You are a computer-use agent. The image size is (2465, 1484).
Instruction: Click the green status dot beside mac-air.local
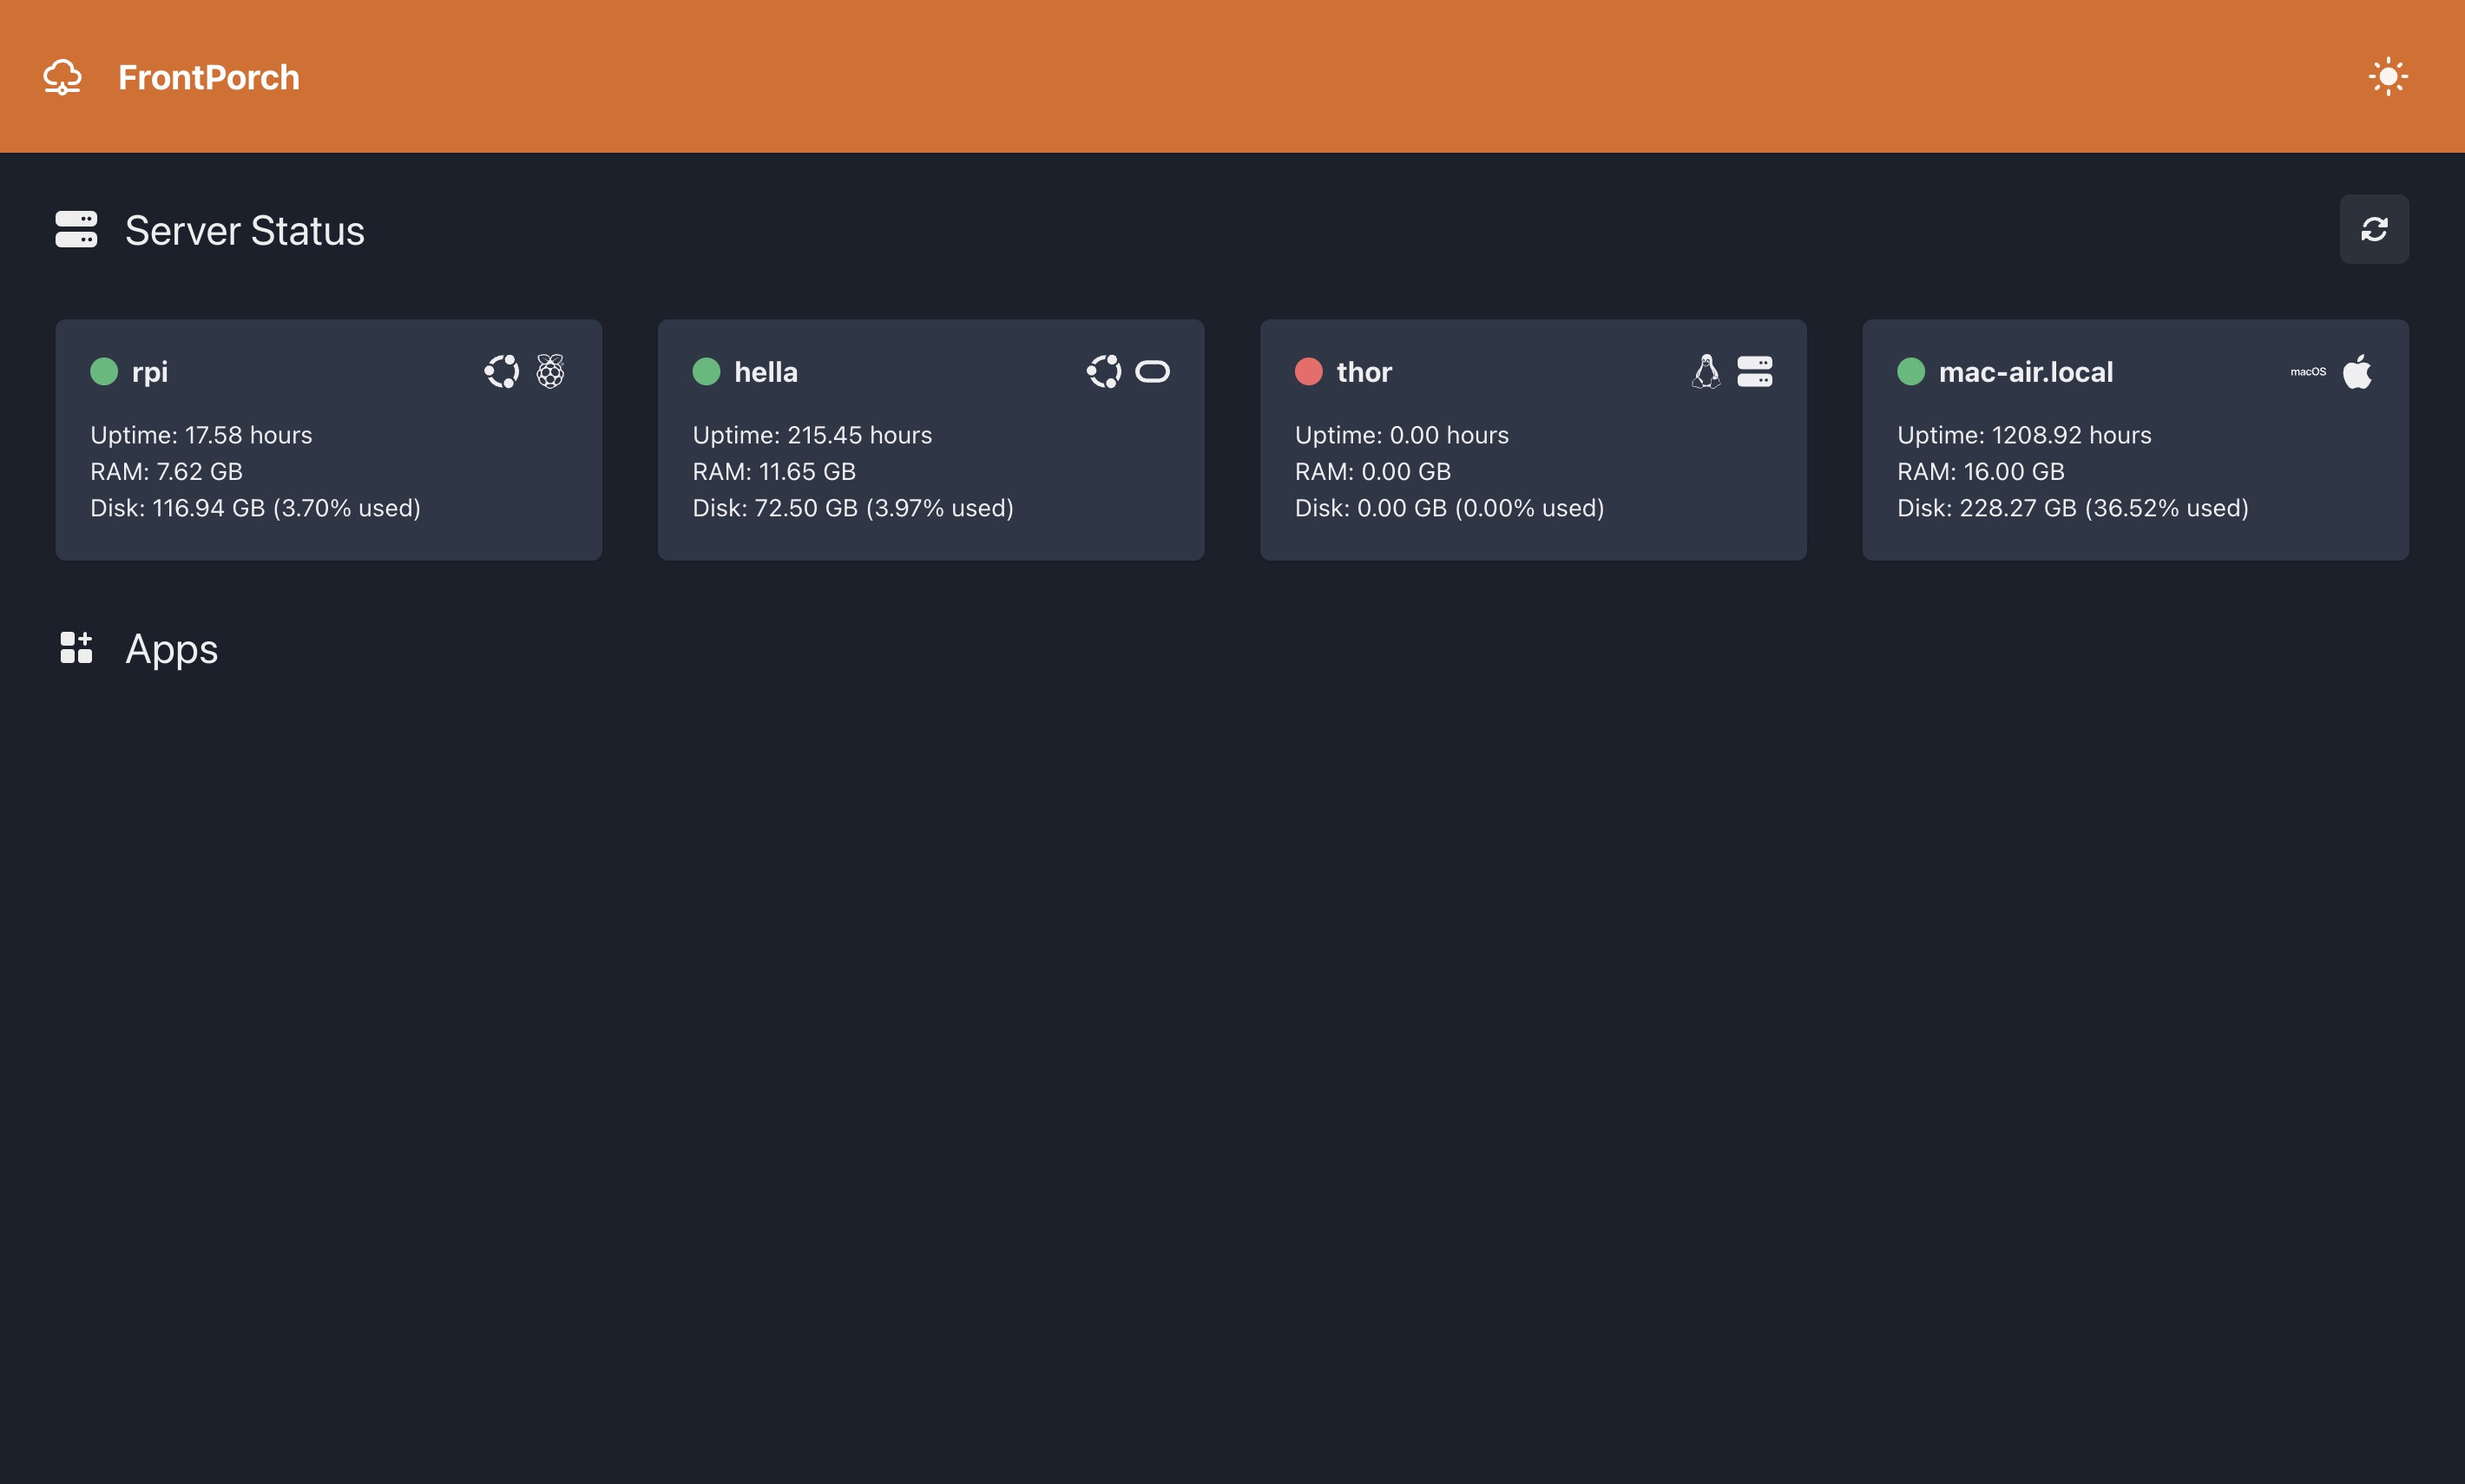point(1910,371)
